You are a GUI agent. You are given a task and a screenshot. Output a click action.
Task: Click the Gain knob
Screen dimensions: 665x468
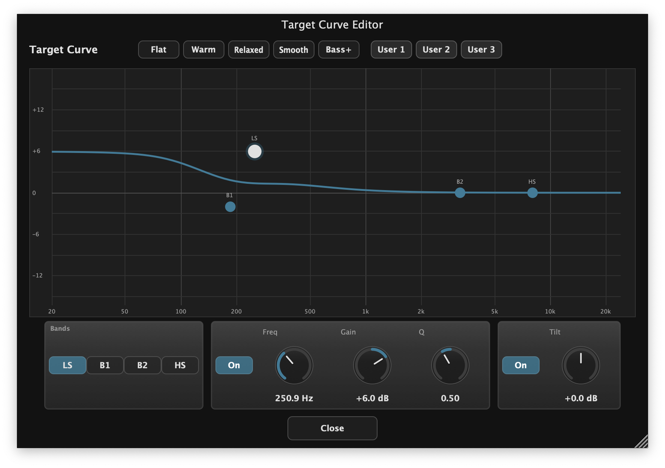372,365
